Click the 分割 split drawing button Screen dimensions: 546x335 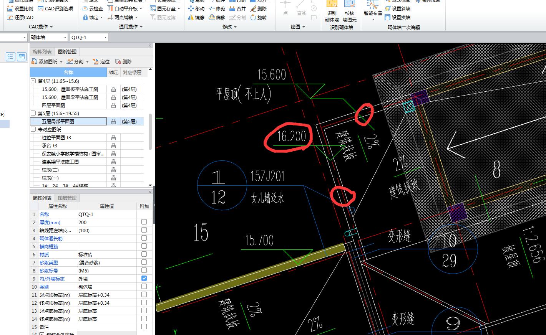[75, 61]
